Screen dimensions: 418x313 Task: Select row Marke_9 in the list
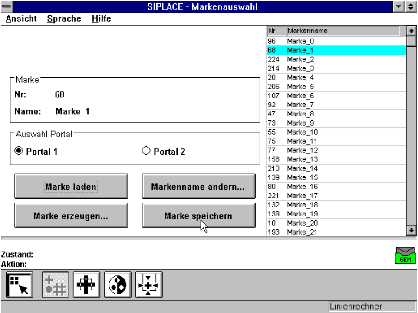pos(336,123)
